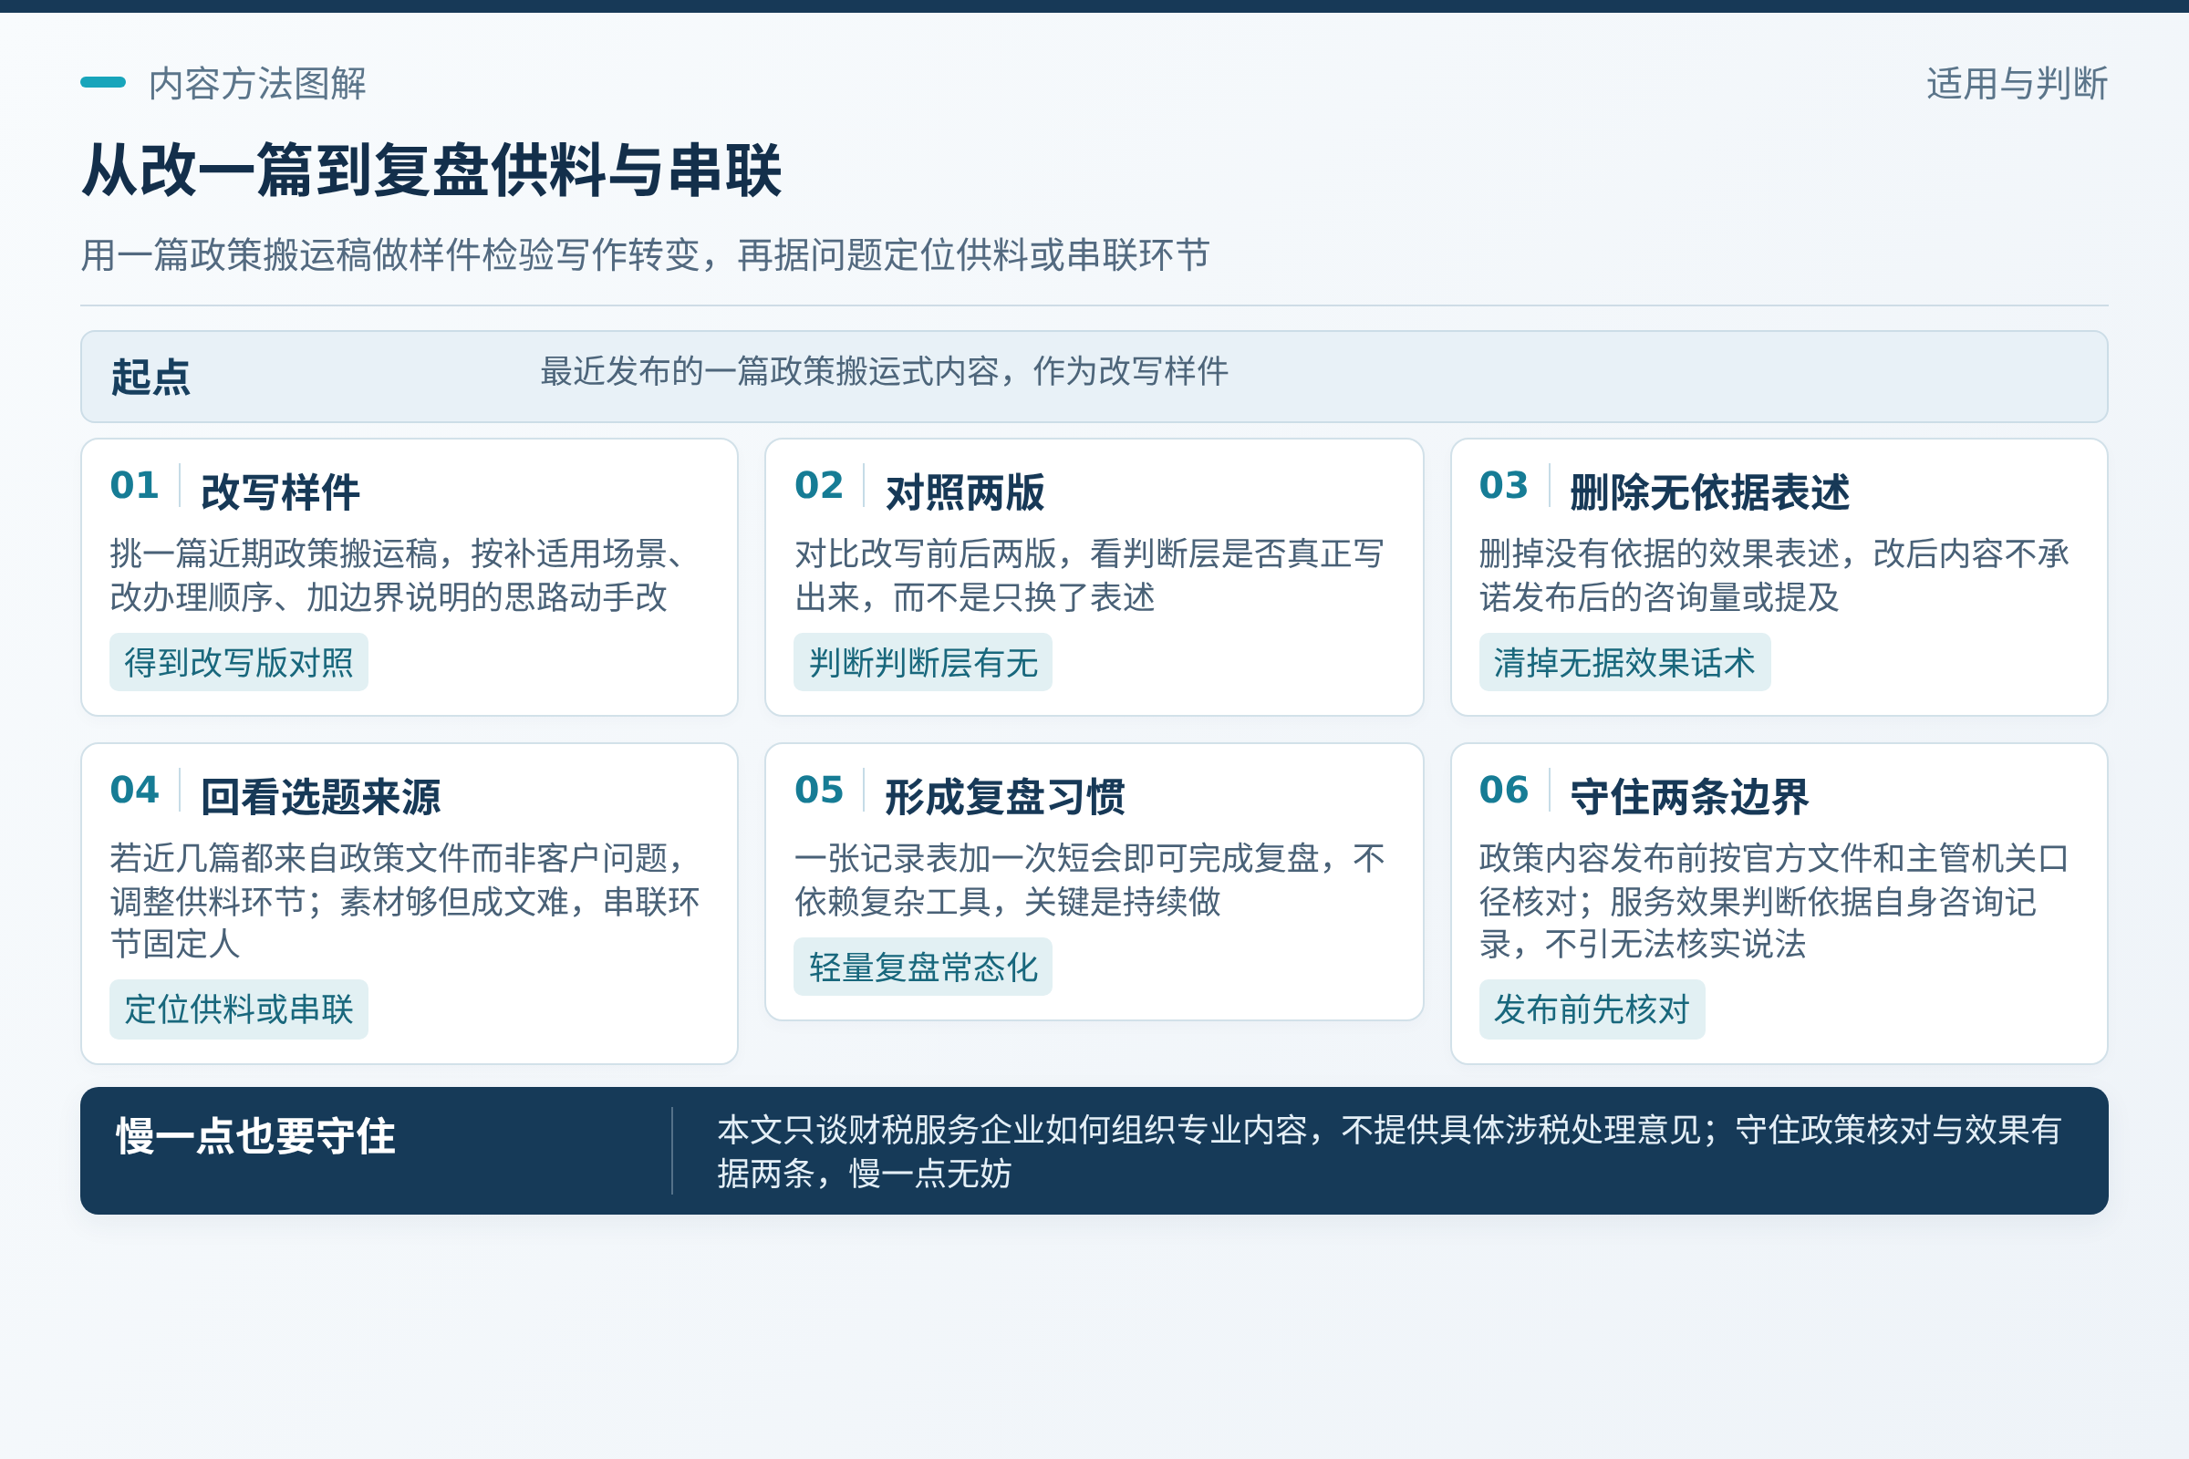Image resolution: width=2189 pixels, height=1459 pixels.
Task: Open the 改写样件 card heading
Action: (280, 492)
